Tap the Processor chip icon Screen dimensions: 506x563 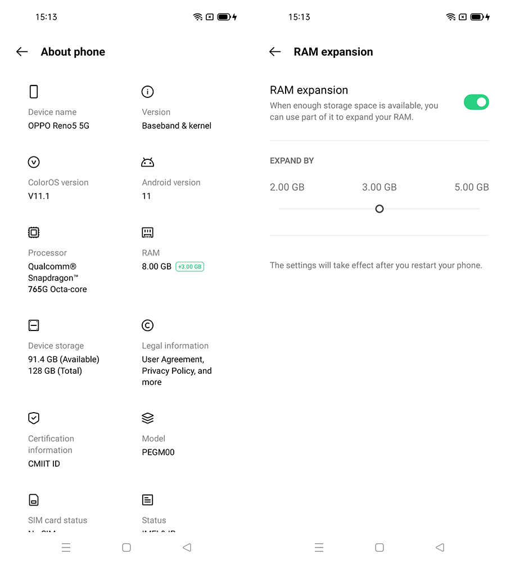[34, 233]
